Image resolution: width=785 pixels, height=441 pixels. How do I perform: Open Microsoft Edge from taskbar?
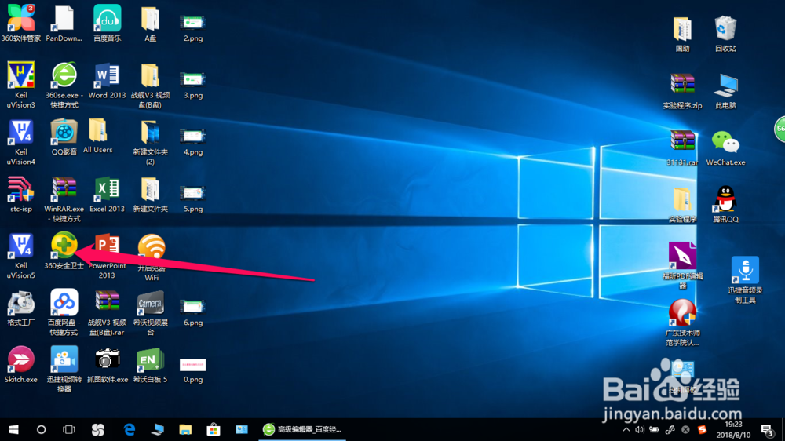click(130, 429)
